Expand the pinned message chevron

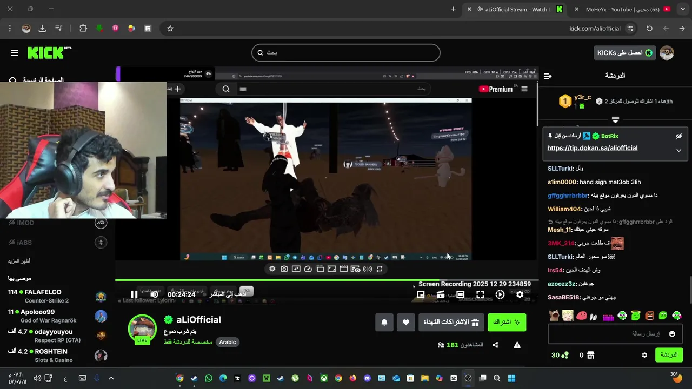pos(679,150)
